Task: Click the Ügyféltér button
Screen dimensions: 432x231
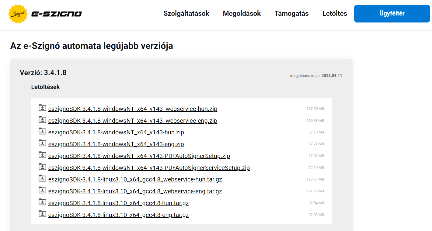Action: coord(392,14)
